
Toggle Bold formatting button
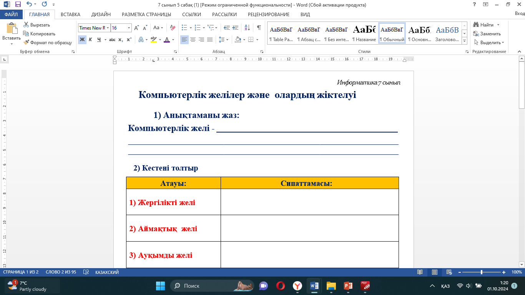82,40
